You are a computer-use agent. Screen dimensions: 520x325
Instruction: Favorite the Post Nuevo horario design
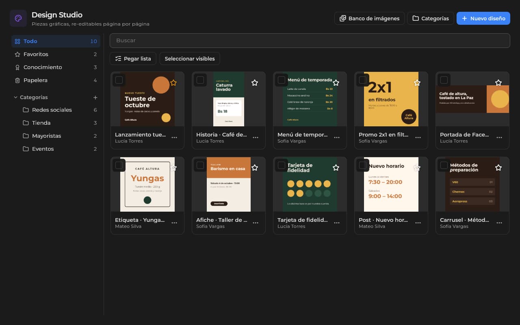(417, 168)
